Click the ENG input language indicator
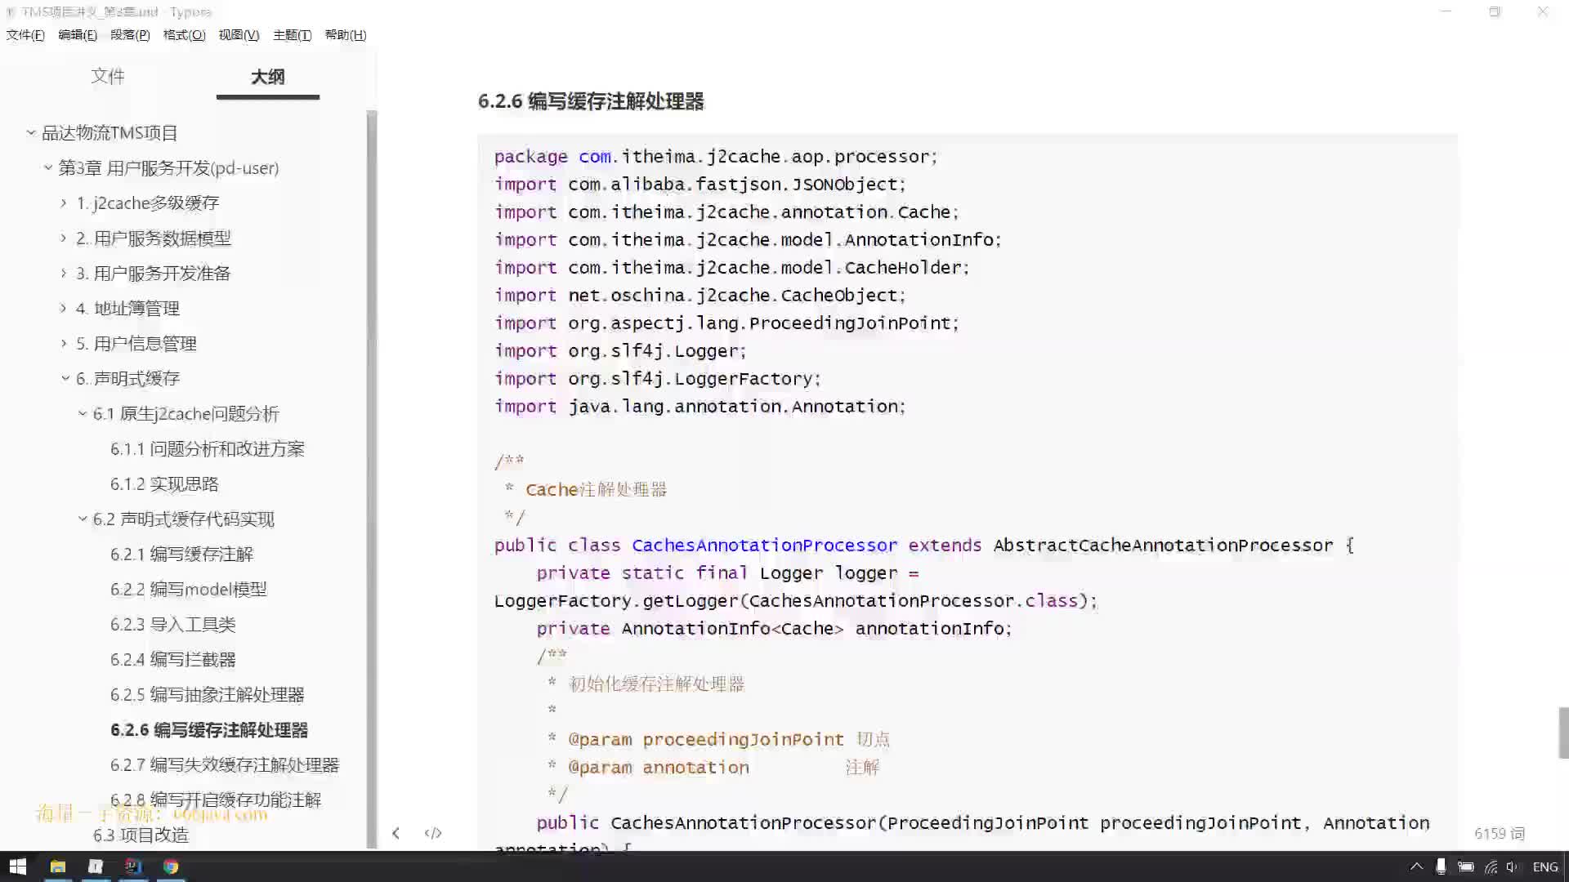This screenshot has height=882, width=1569. pos(1544,866)
